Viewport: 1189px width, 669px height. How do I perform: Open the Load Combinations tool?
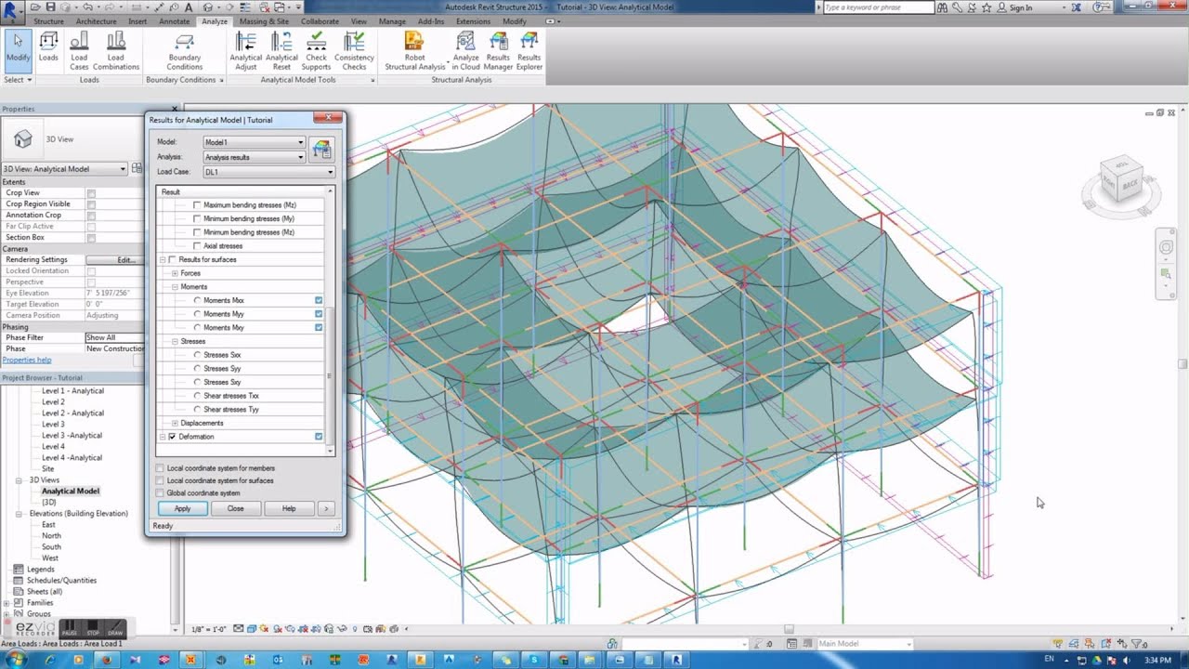point(115,46)
